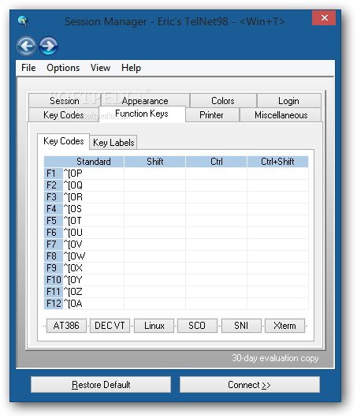The image size is (357, 418).
Task: Select the F7 row header
Action: pos(54,244)
